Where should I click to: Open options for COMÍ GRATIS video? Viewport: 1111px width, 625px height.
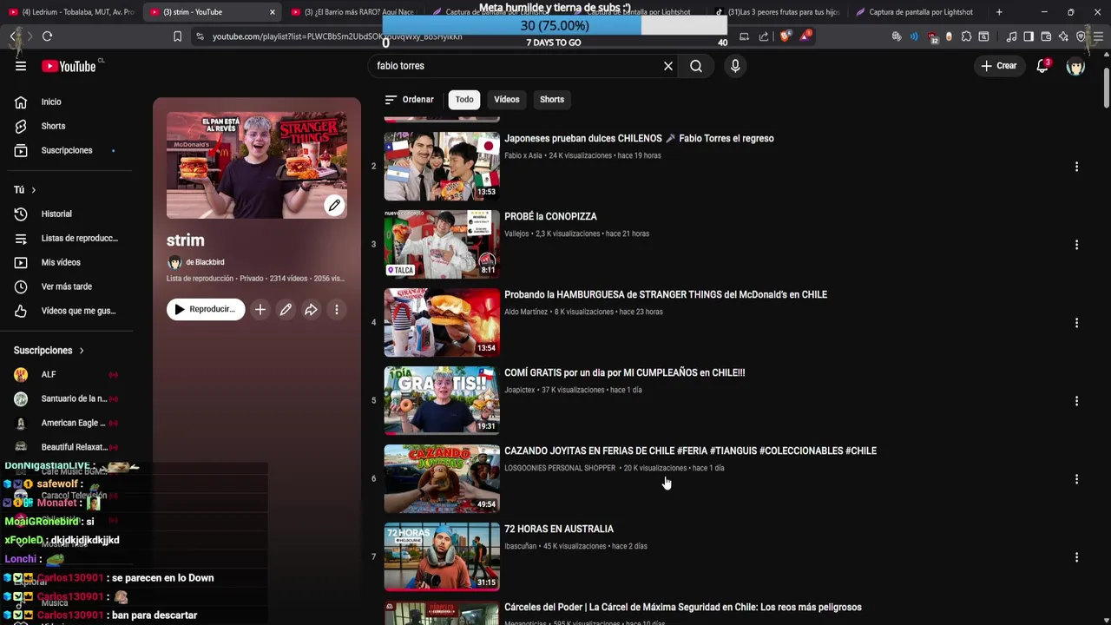pos(1076,401)
